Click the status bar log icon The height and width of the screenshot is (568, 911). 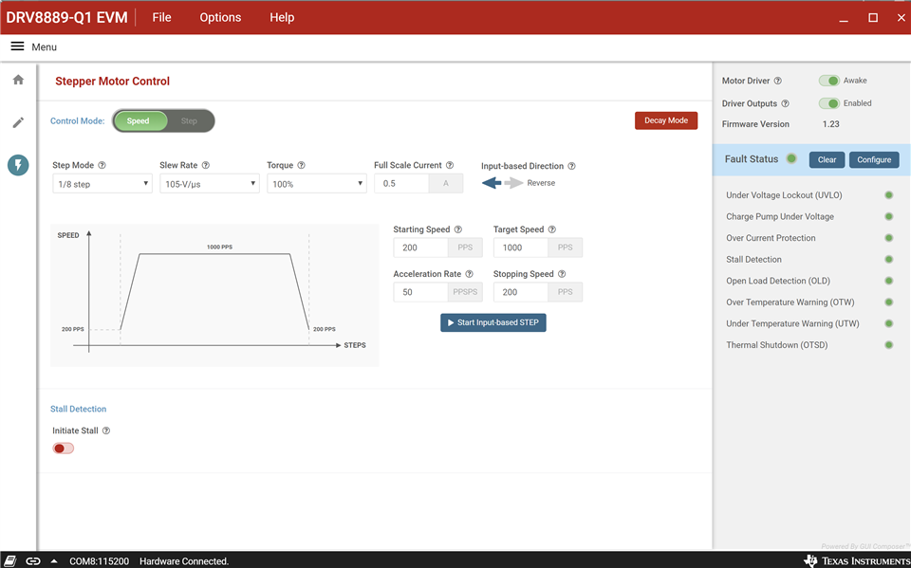point(10,561)
